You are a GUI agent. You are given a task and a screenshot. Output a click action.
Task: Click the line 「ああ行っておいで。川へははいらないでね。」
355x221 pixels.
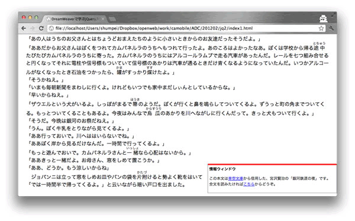point(81,136)
